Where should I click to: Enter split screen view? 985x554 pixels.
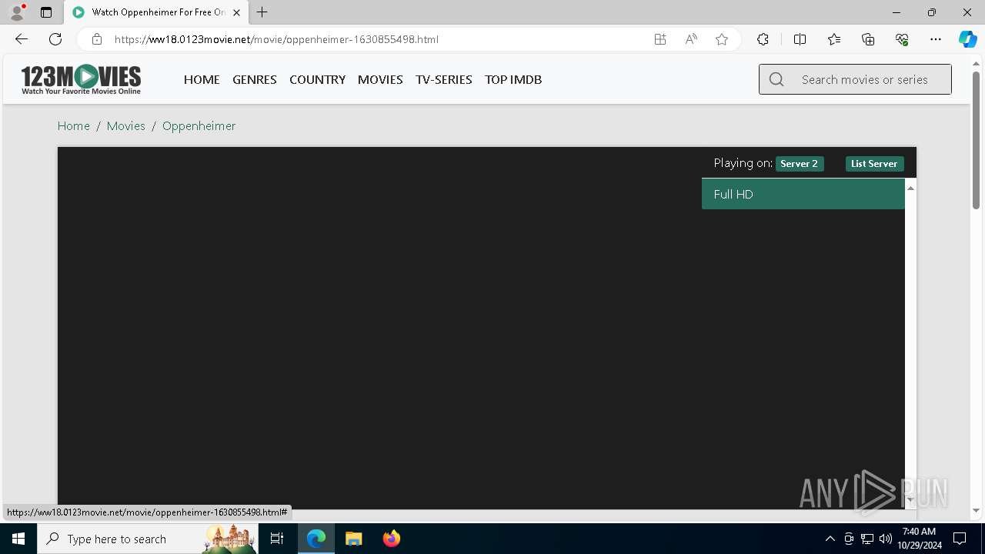pos(800,39)
